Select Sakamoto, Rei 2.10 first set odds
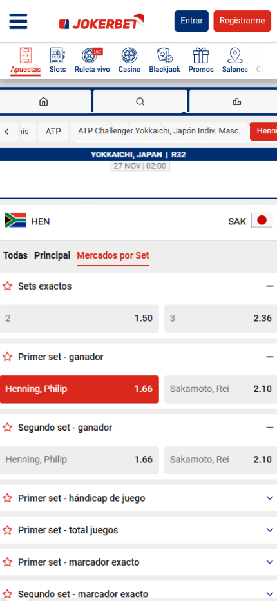Image resolution: width=277 pixels, height=601 pixels. click(x=221, y=389)
